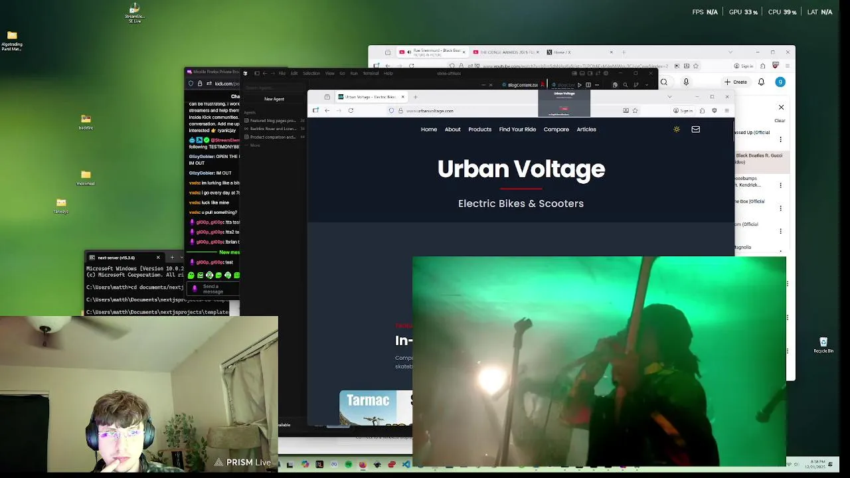Click the shield tracking protection icon
The height and width of the screenshot is (478, 850).
click(391, 111)
